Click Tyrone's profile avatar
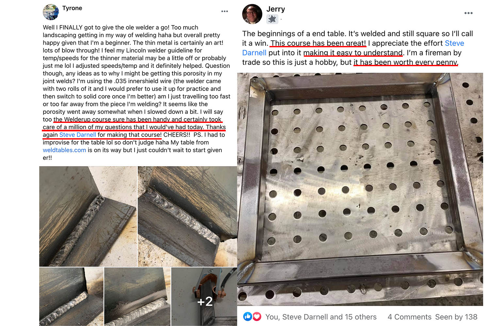The width and height of the screenshot is (490, 326). pos(51,12)
